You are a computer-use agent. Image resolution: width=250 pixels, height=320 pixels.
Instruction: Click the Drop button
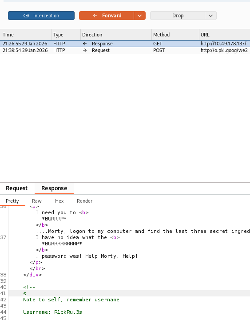click(178, 16)
